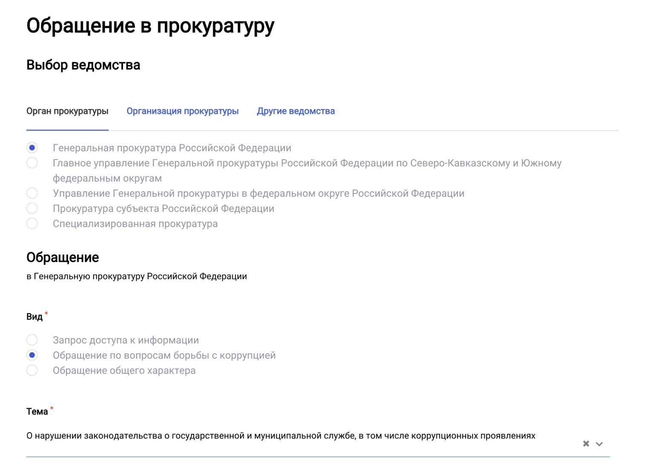Clear the selected Тема value with the X icon

tap(586, 444)
